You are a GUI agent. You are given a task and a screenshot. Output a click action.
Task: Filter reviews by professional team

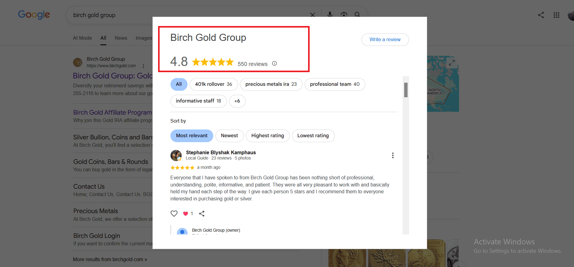335,84
